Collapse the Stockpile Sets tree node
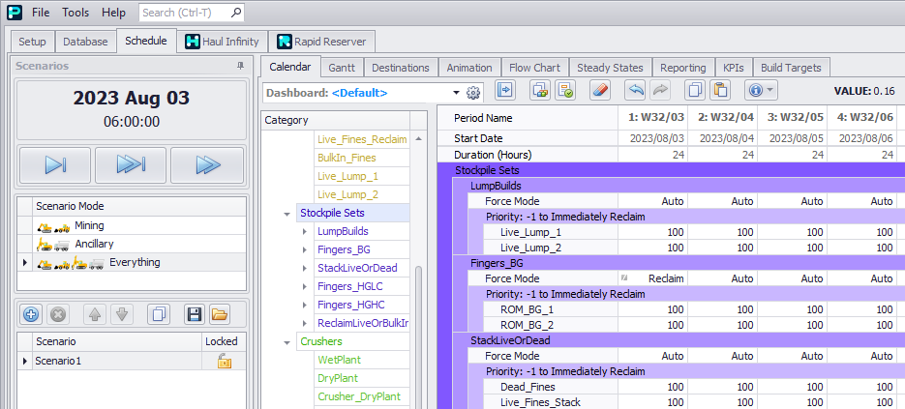The width and height of the screenshot is (905, 409). coord(287,214)
